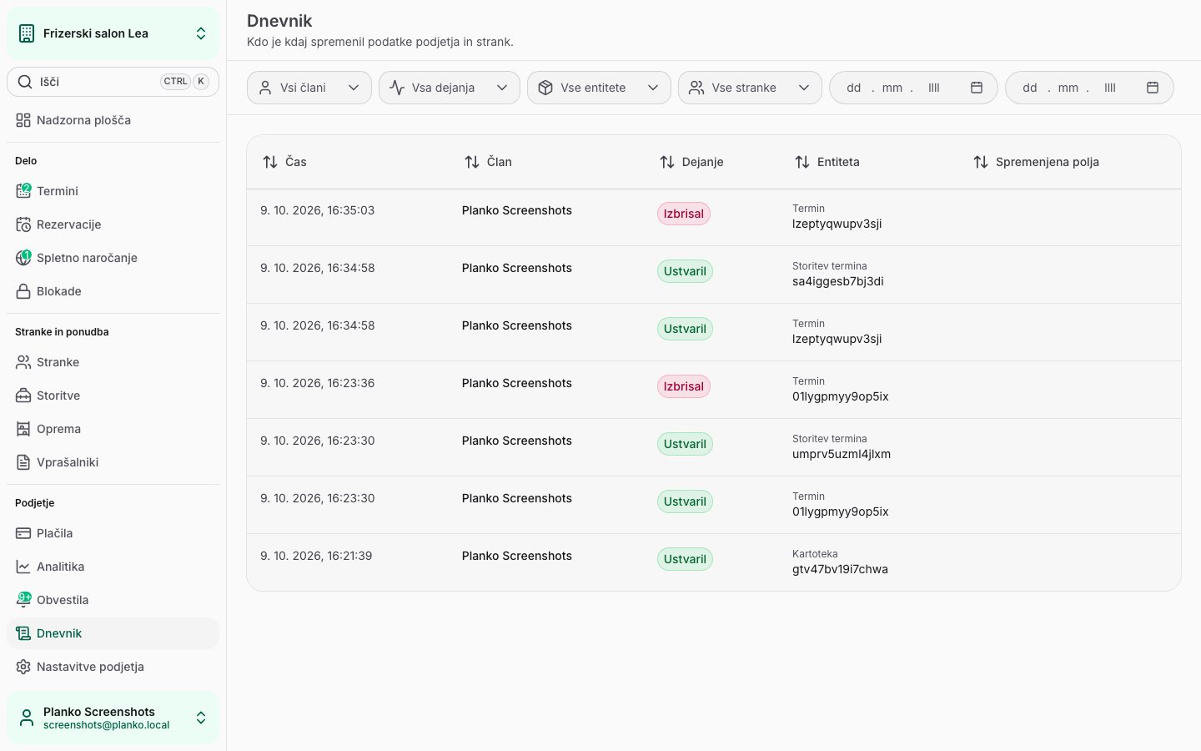Open the Vse stranke filter dropdown
The height and width of the screenshot is (751, 1201).
[x=750, y=88]
